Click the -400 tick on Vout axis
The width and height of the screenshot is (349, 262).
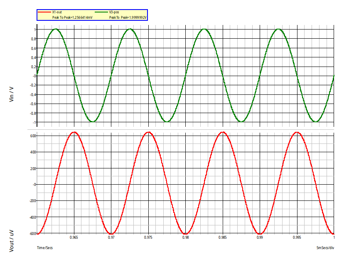[32, 217]
